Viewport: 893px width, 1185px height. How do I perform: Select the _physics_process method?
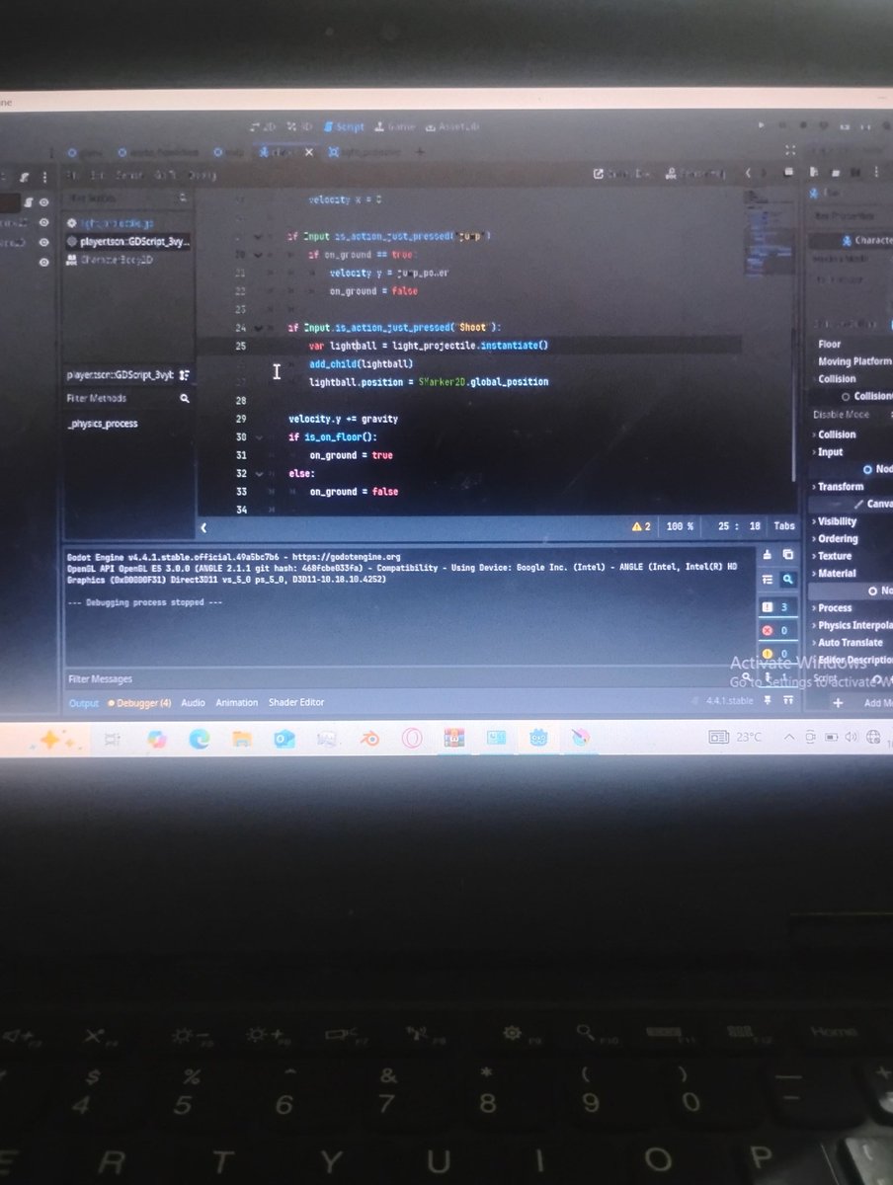pyautogui.click(x=103, y=423)
